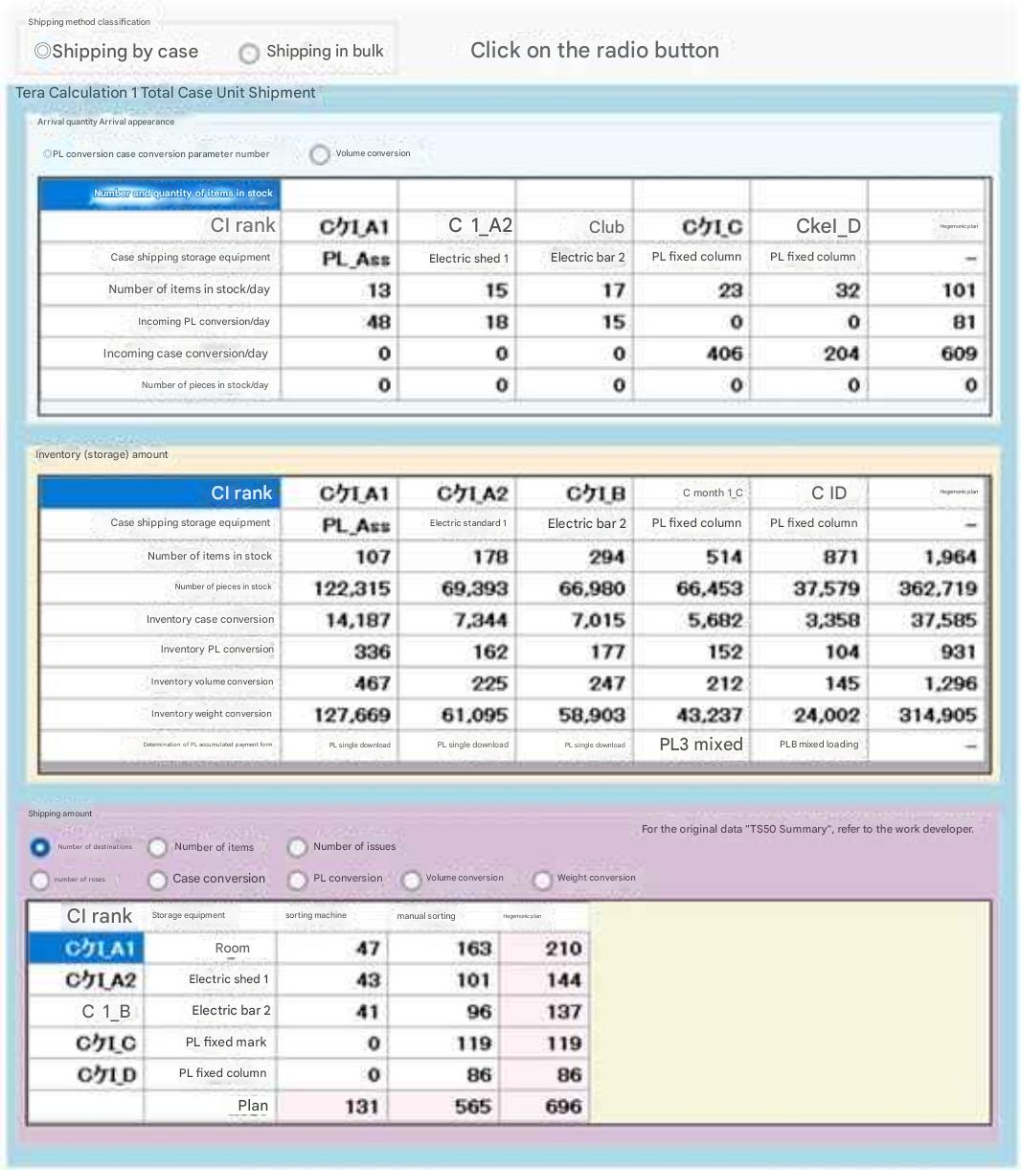Choose the 'Number of items' shipping radio
The height and width of the screenshot is (1170, 1021).
pyautogui.click(x=157, y=848)
